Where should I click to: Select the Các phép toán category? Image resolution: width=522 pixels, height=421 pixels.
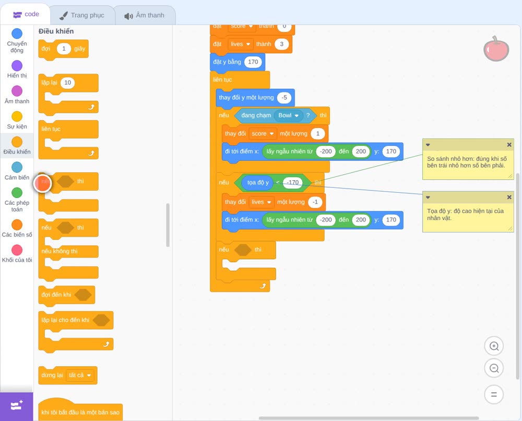tap(17, 200)
